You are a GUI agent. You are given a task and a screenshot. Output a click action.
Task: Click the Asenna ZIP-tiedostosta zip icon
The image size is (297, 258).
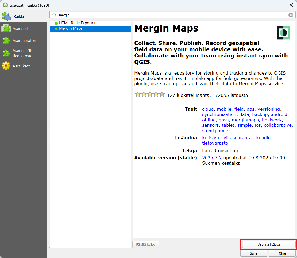click(x=6, y=53)
